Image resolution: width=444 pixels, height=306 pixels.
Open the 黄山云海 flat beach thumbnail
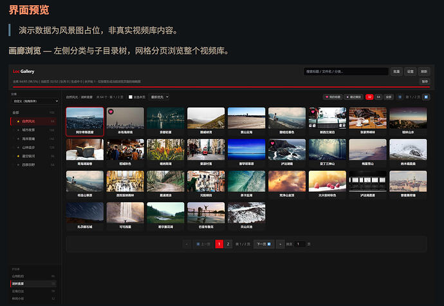click(246, 121)
